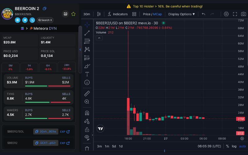The height and width of the screenshot is (155, 248).
Task: Open time axis settings gear
Action: click(242, 139)
